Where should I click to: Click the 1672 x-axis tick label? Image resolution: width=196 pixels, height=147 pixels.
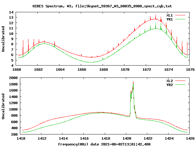[147, 70]
